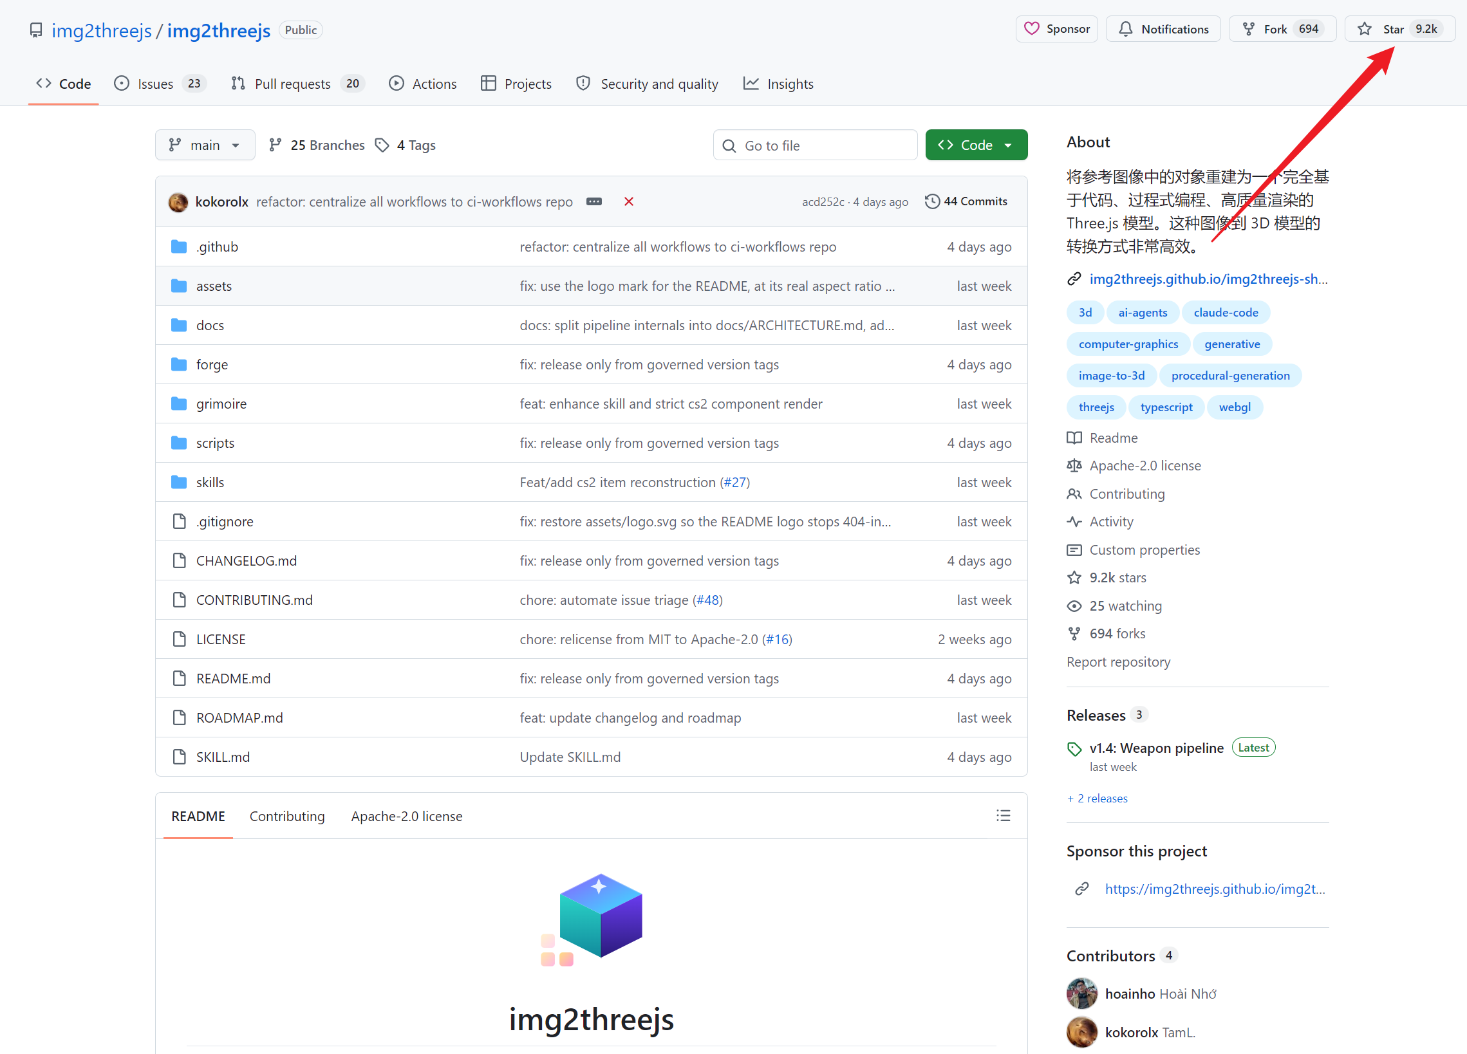The width and height of the screenshot is (1467, 1054).
Task: Open the Code tab
Action: [63, 84]
